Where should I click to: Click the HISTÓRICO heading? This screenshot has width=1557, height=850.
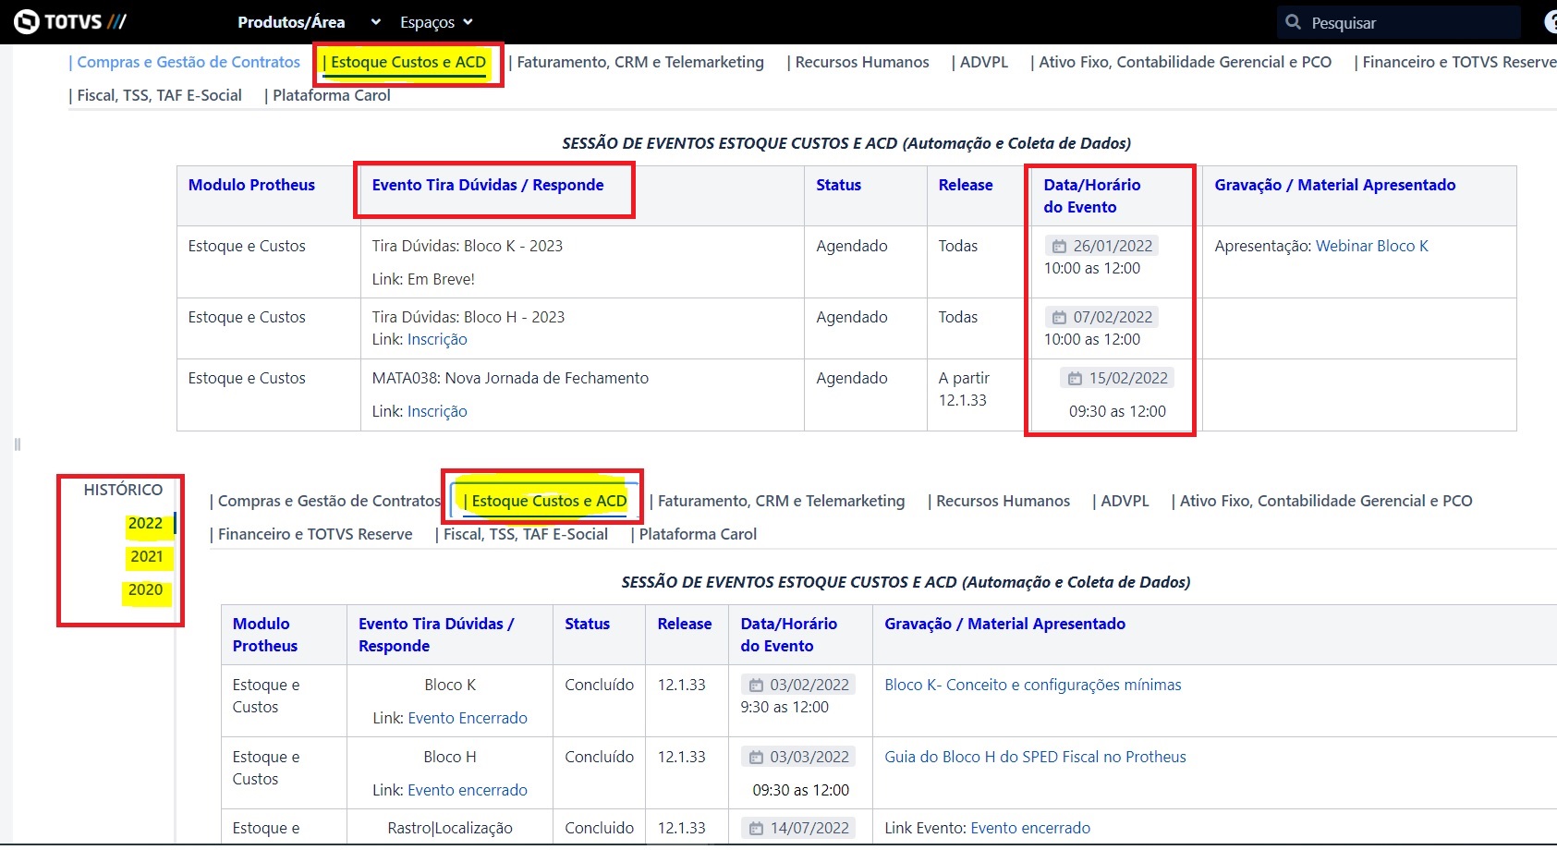pos(123,490)
